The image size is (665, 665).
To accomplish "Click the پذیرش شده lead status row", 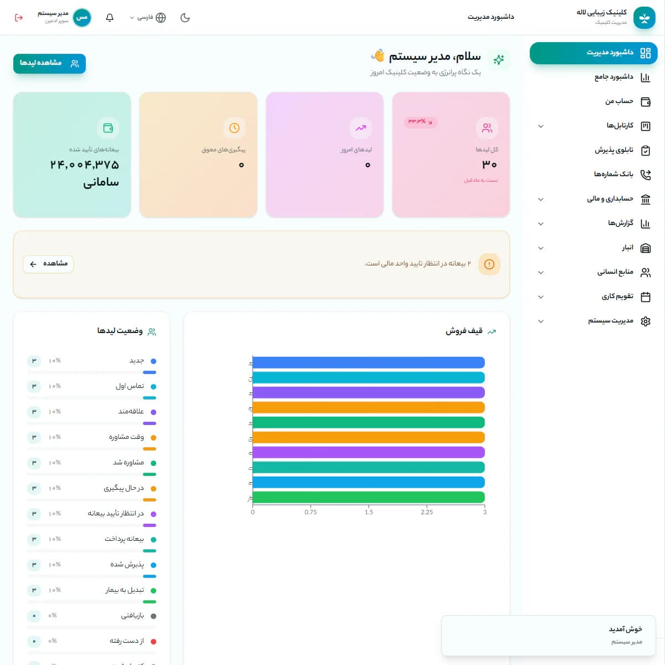I will [91, 569].
